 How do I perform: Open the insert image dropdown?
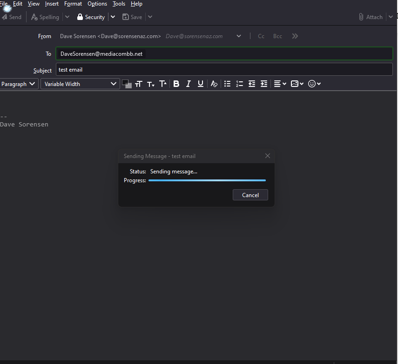coord(297,84)
